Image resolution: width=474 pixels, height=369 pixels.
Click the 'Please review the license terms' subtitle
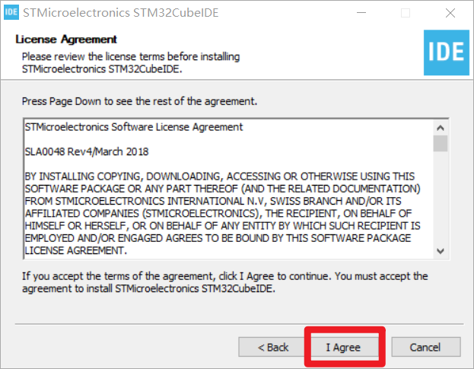[131, 62]
